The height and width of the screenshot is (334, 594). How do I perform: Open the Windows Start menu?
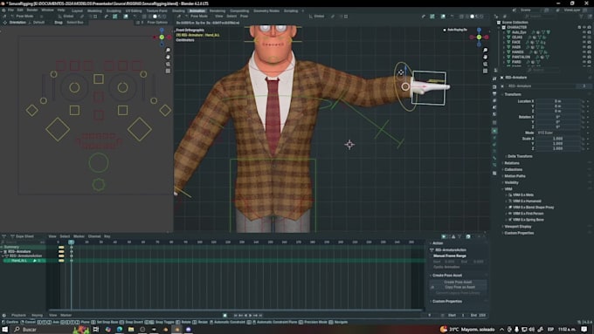5,330
